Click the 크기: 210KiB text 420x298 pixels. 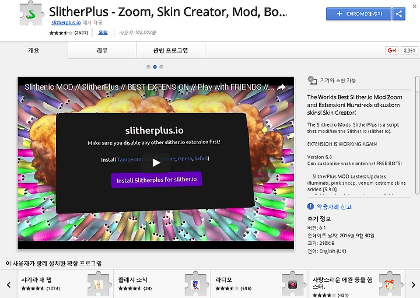click(321, 243)
